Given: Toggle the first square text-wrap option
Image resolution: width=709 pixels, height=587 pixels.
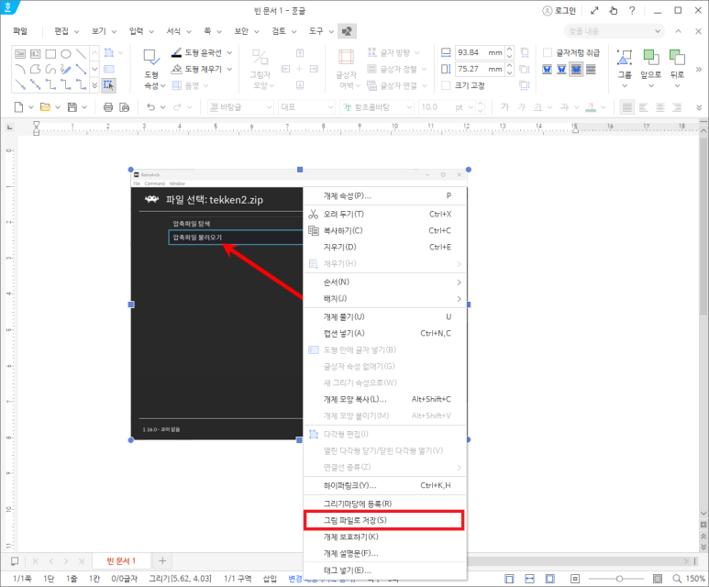Looking at the screenshot, I should pyautogui.click(x=548, y=69).
